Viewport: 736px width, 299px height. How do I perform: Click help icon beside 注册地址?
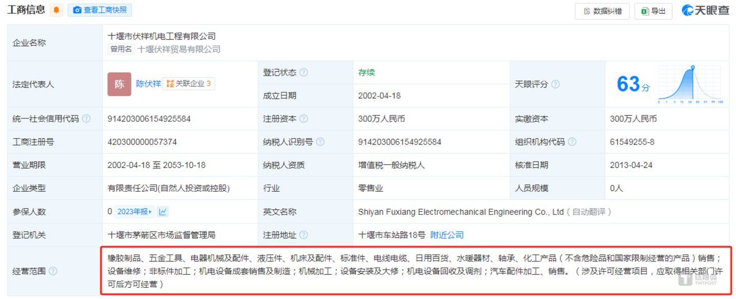click(304, 235)
